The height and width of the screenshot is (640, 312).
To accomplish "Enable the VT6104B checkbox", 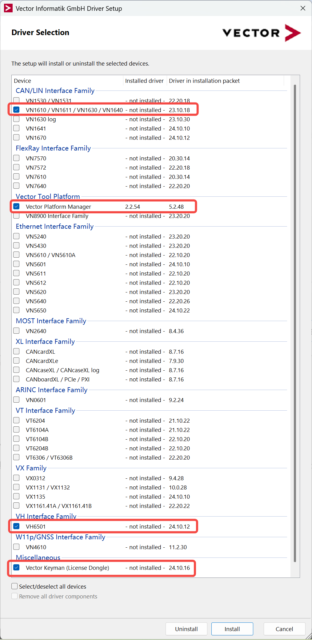I will (x=17, y=439).
